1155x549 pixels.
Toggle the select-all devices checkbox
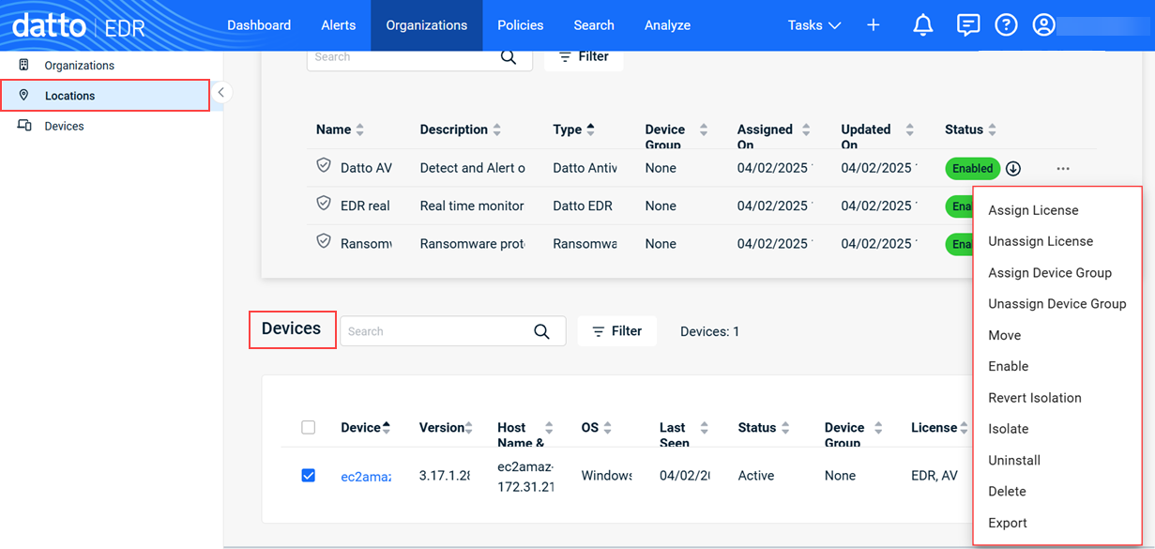(308, 428)
